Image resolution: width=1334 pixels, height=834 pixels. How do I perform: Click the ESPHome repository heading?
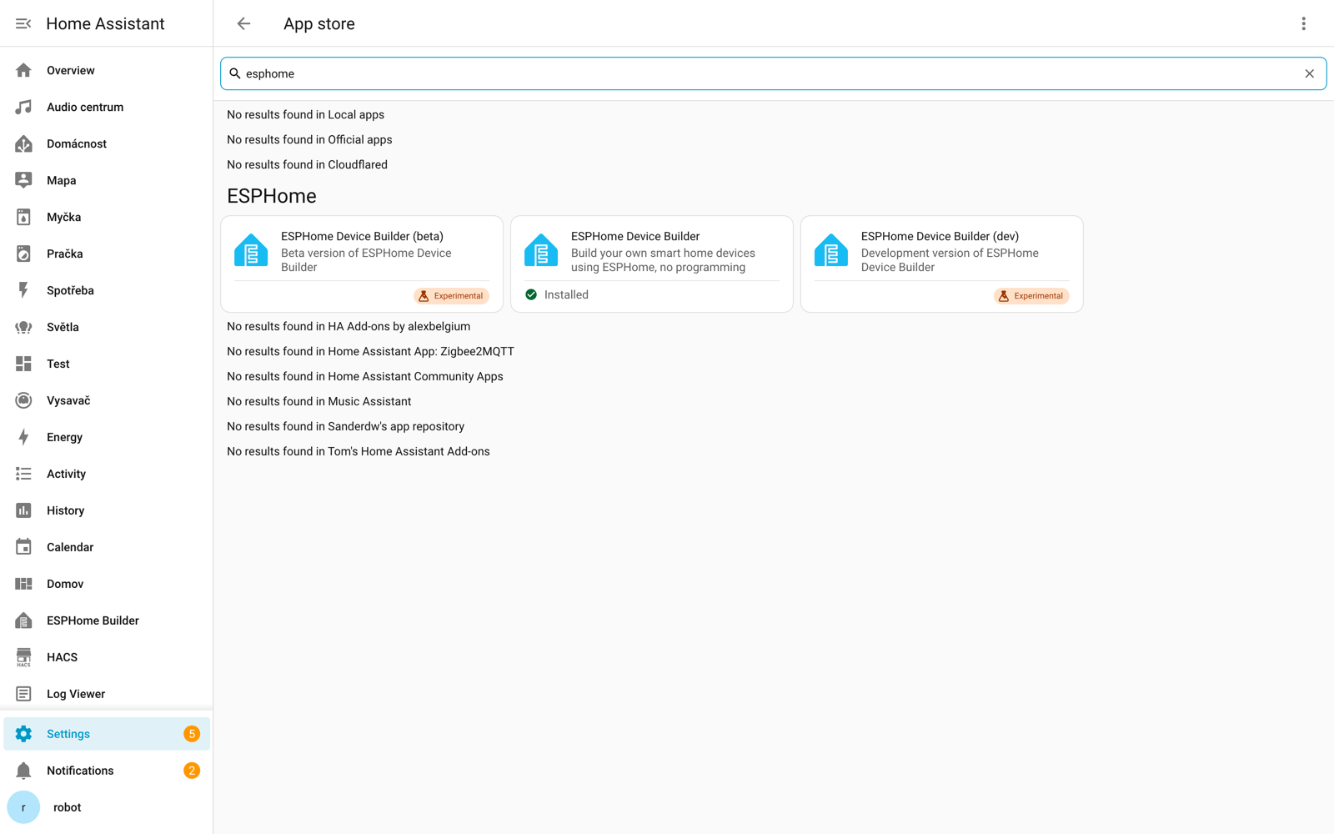coord(272,196)
